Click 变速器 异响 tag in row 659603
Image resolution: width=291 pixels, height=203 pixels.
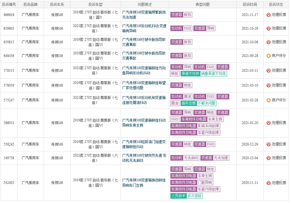click(x=204, y=28)
